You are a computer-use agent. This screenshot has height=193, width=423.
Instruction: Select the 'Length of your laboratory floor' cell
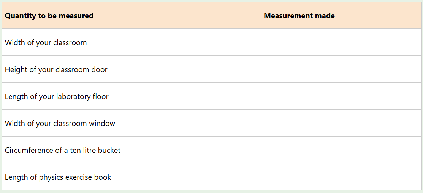[x=57, y=96]
